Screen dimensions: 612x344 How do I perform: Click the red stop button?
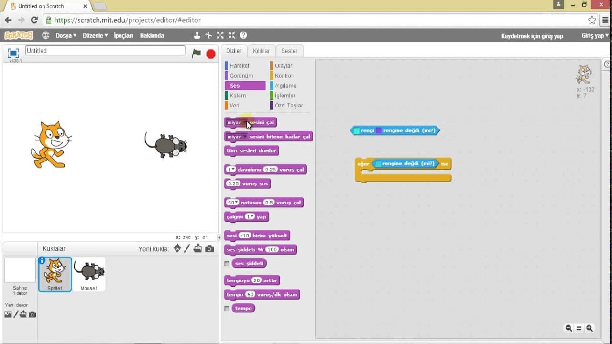tap(211, 54)
